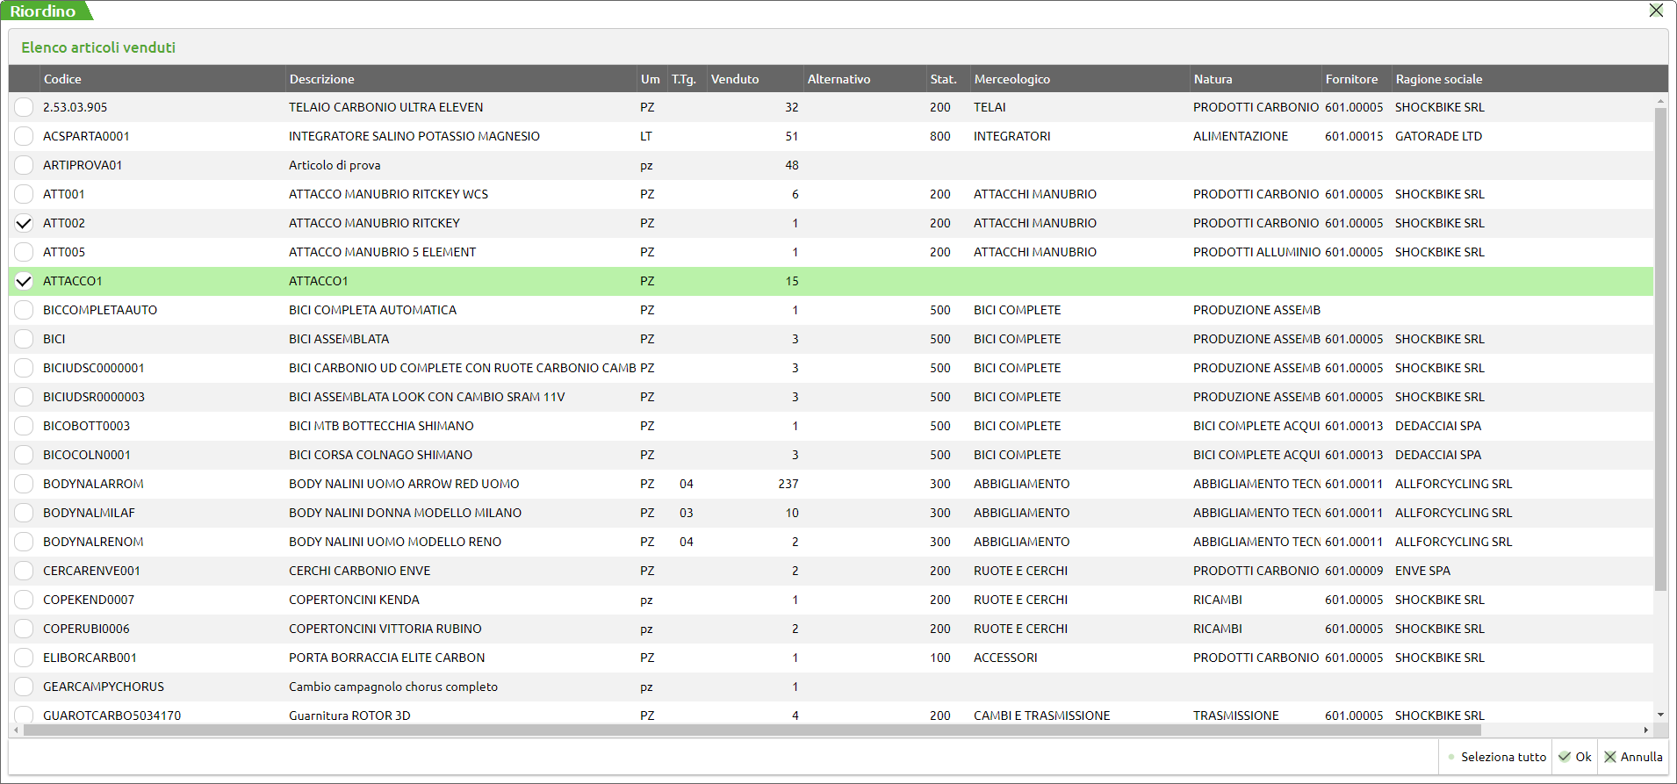Click the Merceologico column header
The height and width of the screenshot is (784, 1677).
tap(1011, 79)
